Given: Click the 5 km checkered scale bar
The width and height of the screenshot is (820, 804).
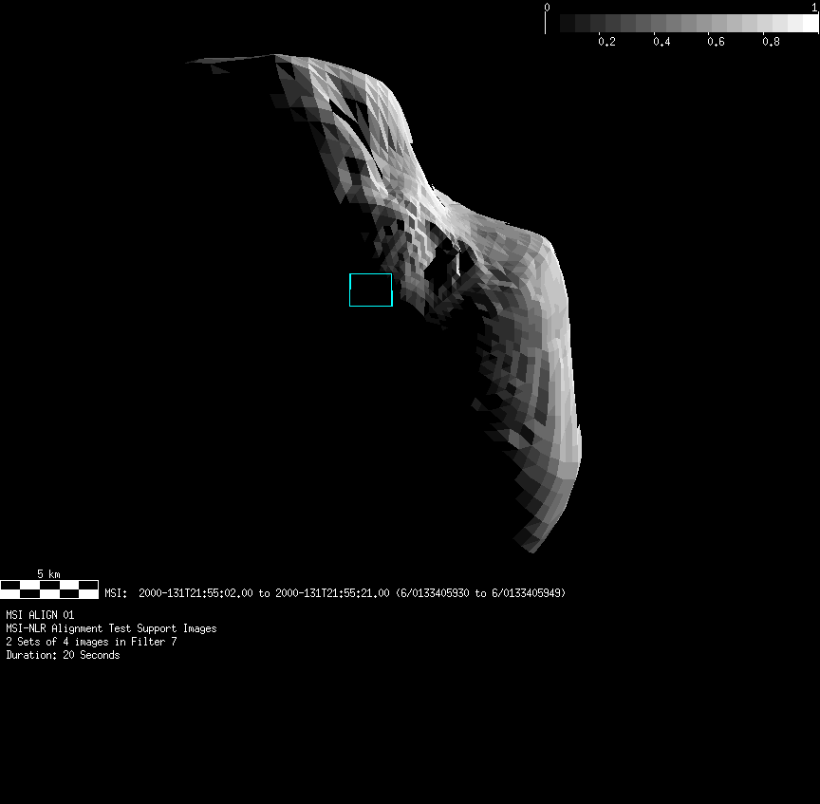Looking at the screenshot, I should tap(49, 589).
